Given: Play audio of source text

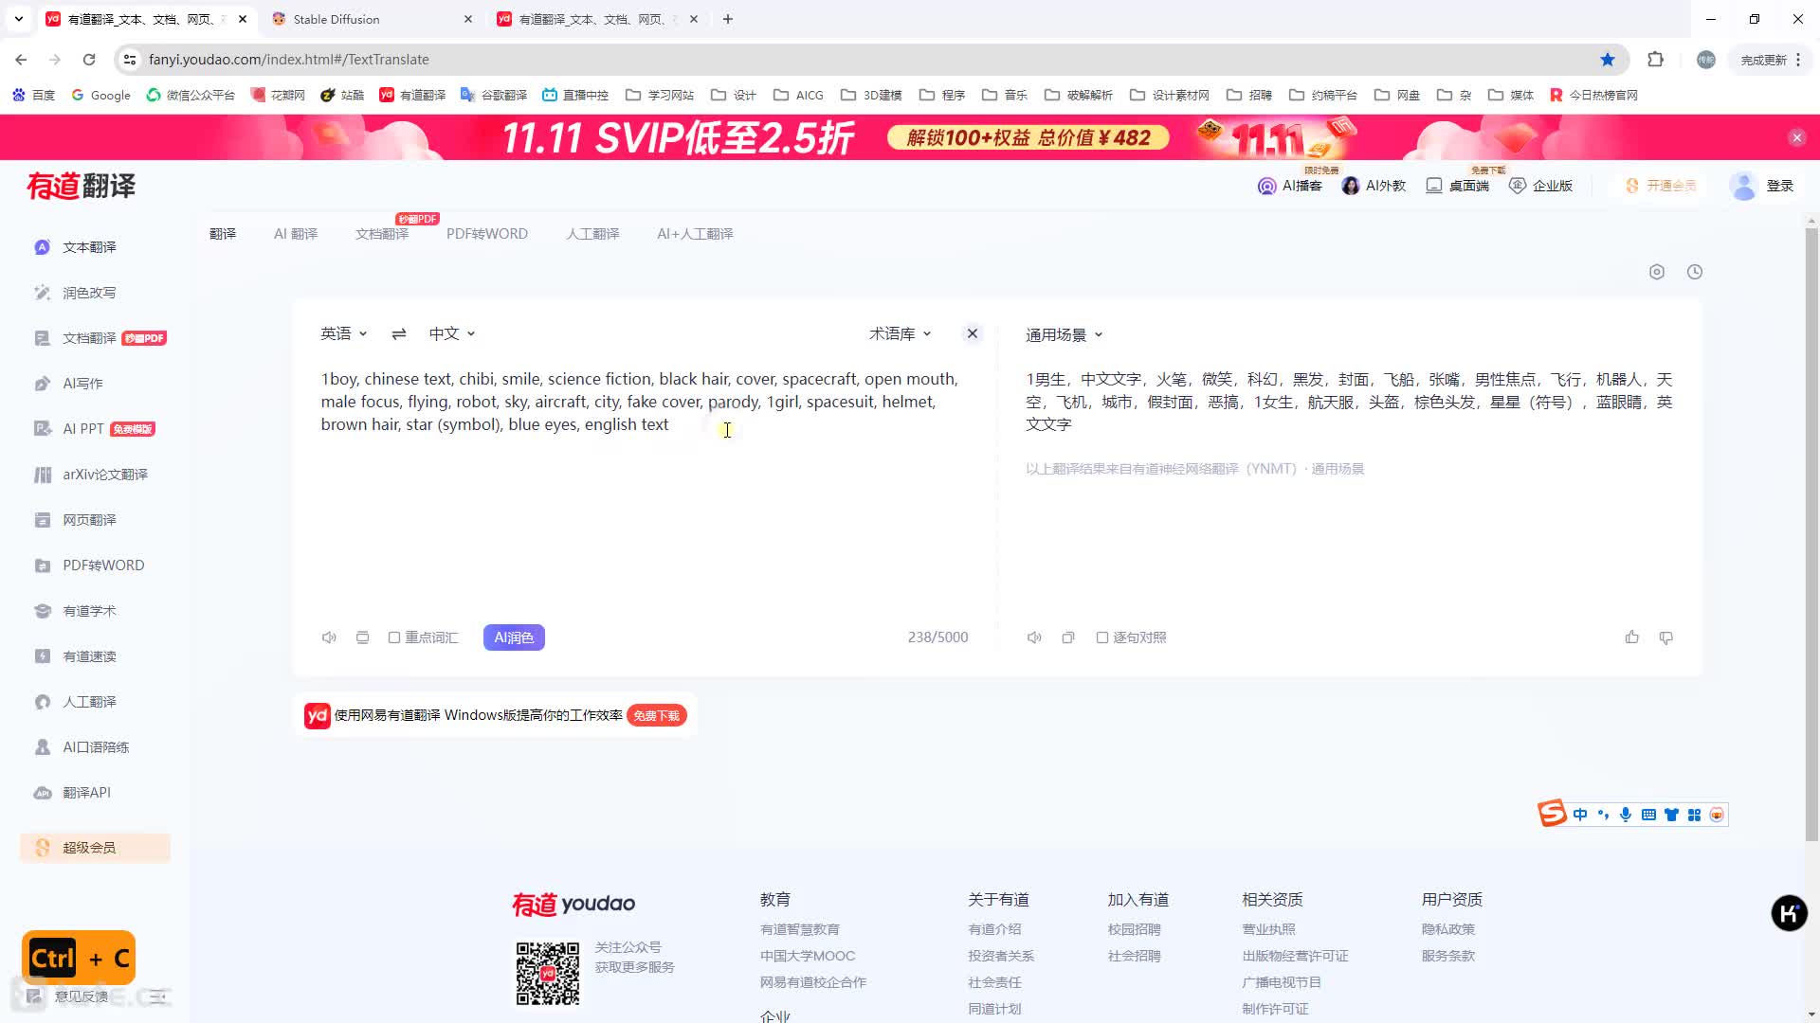Looking at the screenshot, I should (329, 637).
